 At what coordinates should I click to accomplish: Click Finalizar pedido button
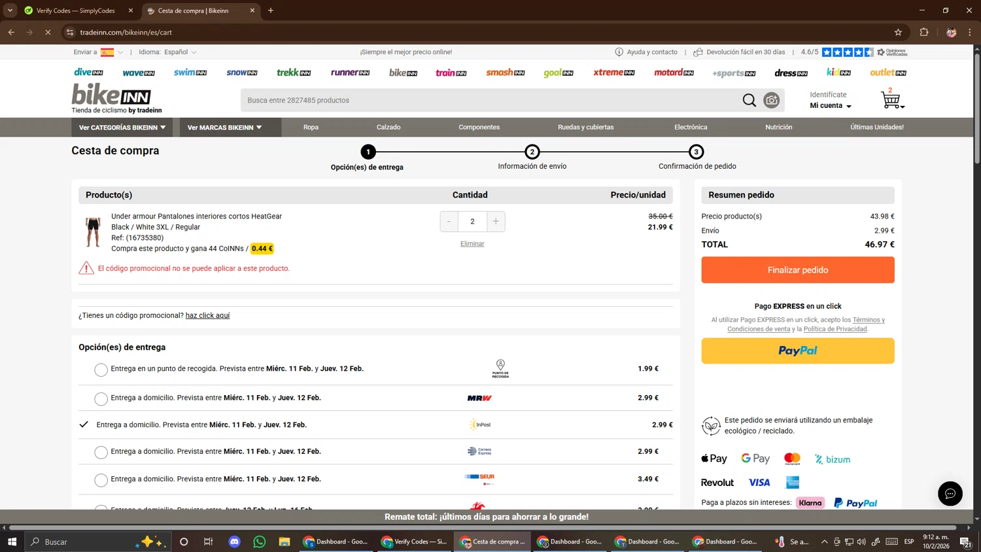(798, 270)
